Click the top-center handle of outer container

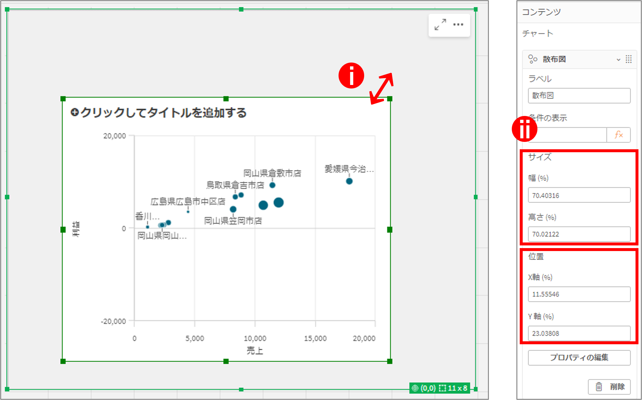click(241, 9)
